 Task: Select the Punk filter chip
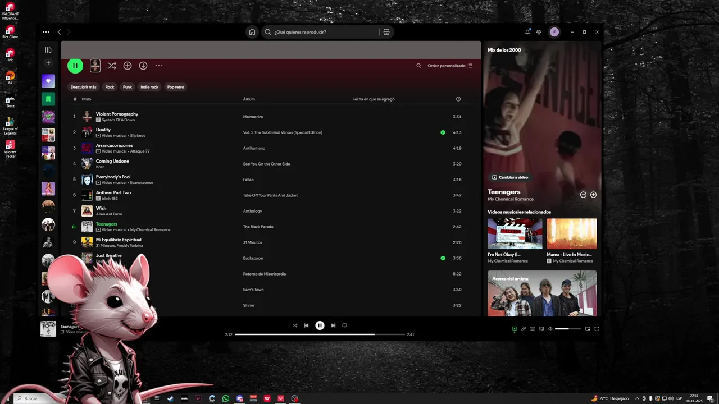click(128, 87)
